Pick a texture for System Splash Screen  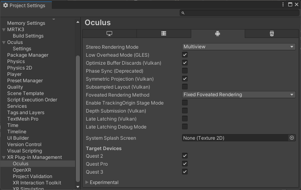(x=292, y=138)
